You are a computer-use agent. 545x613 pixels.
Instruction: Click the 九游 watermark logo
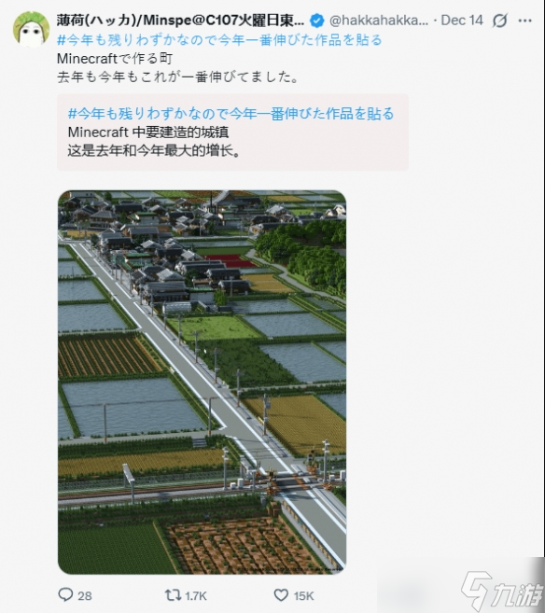coord(503,592)
